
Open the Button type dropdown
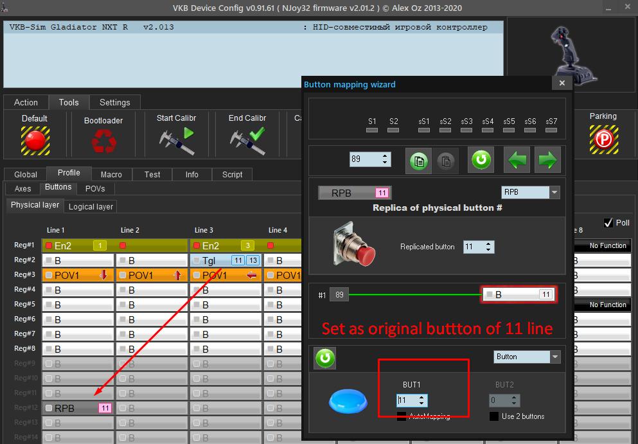coord(555,357)
